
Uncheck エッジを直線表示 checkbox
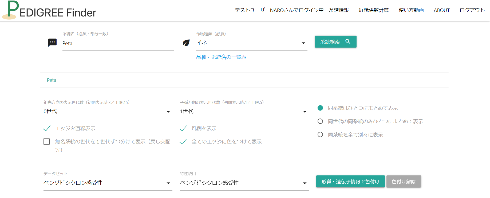47,129
